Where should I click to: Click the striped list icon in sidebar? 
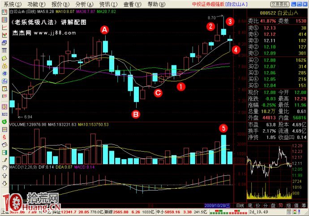[x=4, y=129]
